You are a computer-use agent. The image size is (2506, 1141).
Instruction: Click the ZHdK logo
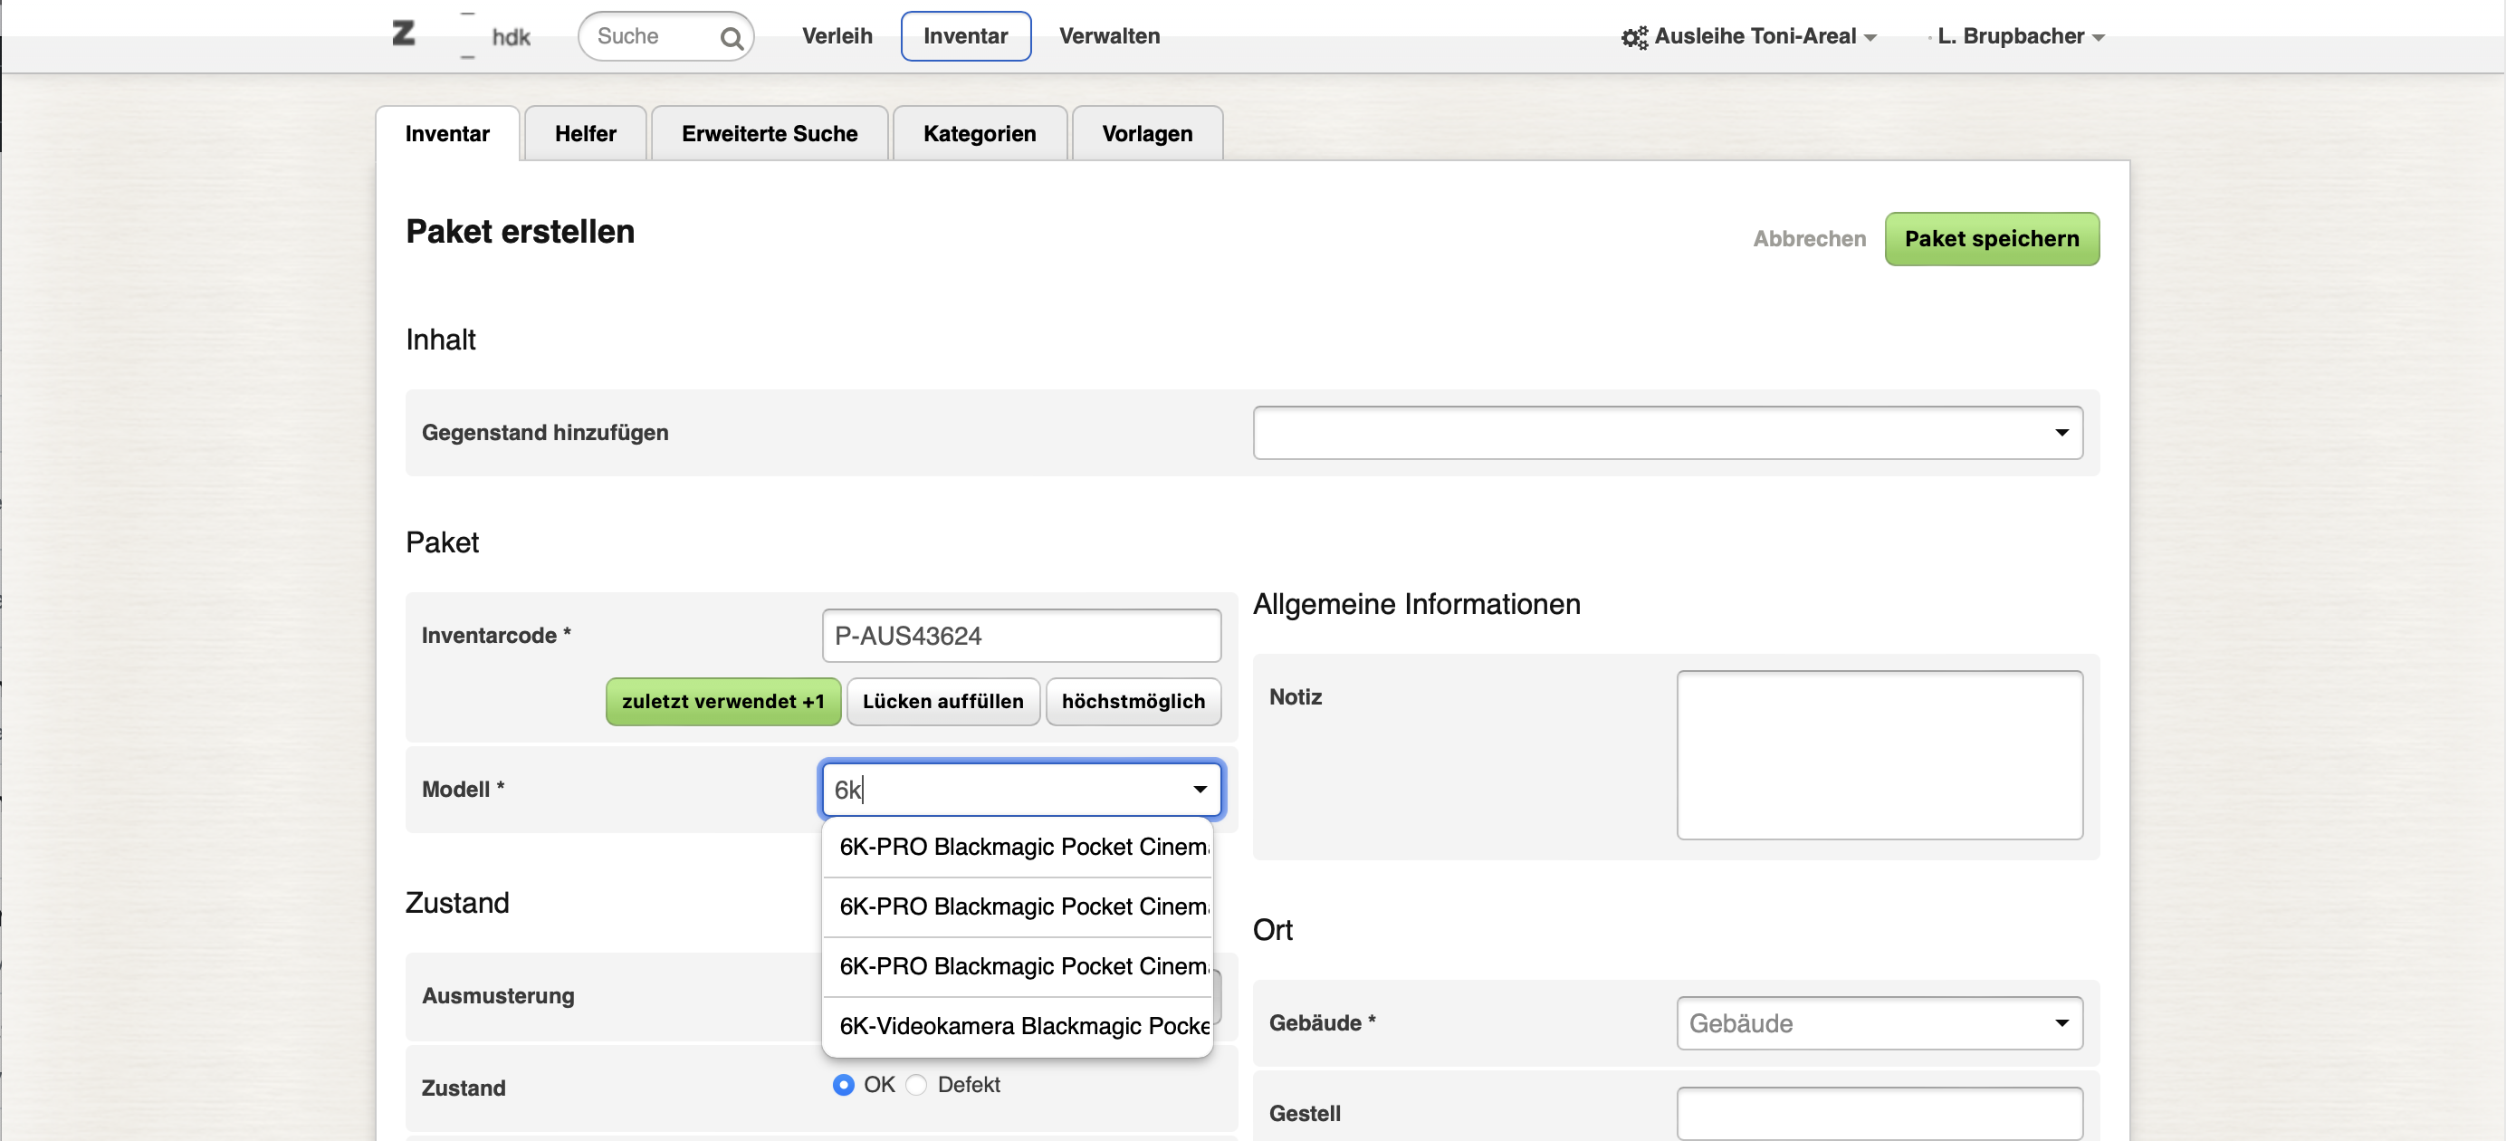point(405,35)
